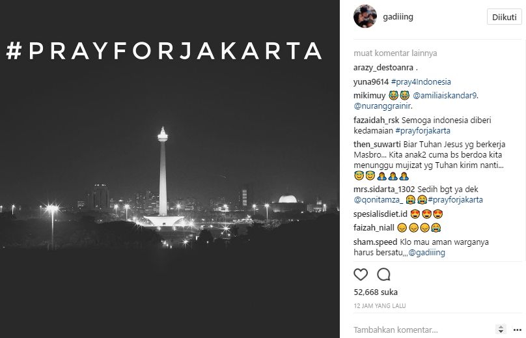Click the @gadiiing mention in last comment
526x338 pixels.
tap(426, 253)
